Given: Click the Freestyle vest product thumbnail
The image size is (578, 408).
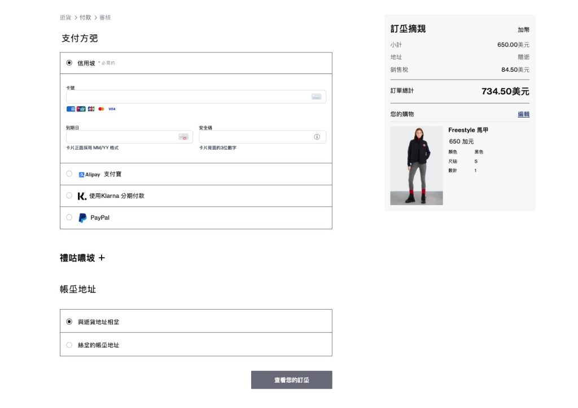Looking at the screenshot, I should point(417,166).
